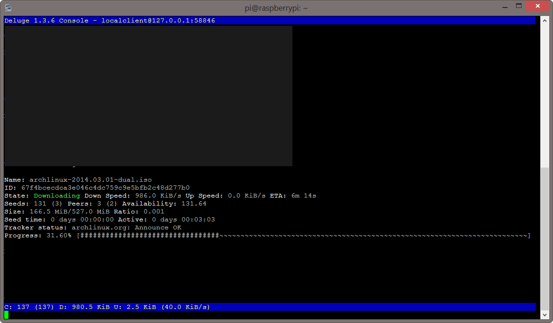
Task: Click localclient@127.0.0.1:58846 in header
Action: [158, 21]
